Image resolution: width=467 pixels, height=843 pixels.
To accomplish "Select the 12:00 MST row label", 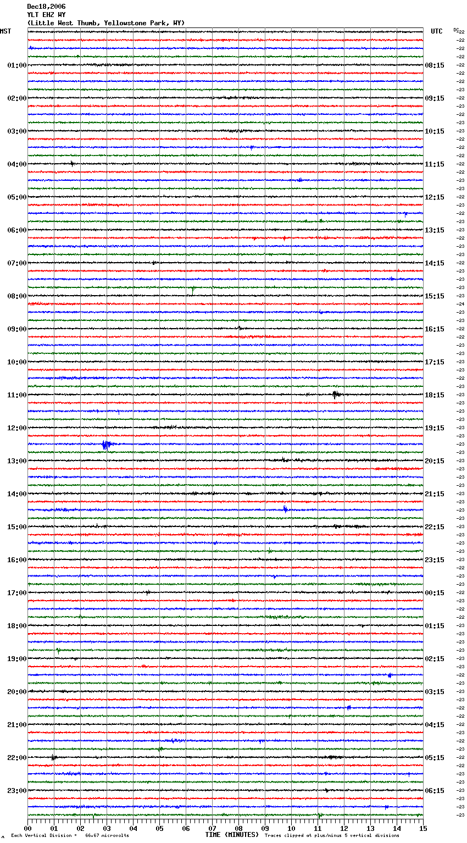I will pos(17,428).
